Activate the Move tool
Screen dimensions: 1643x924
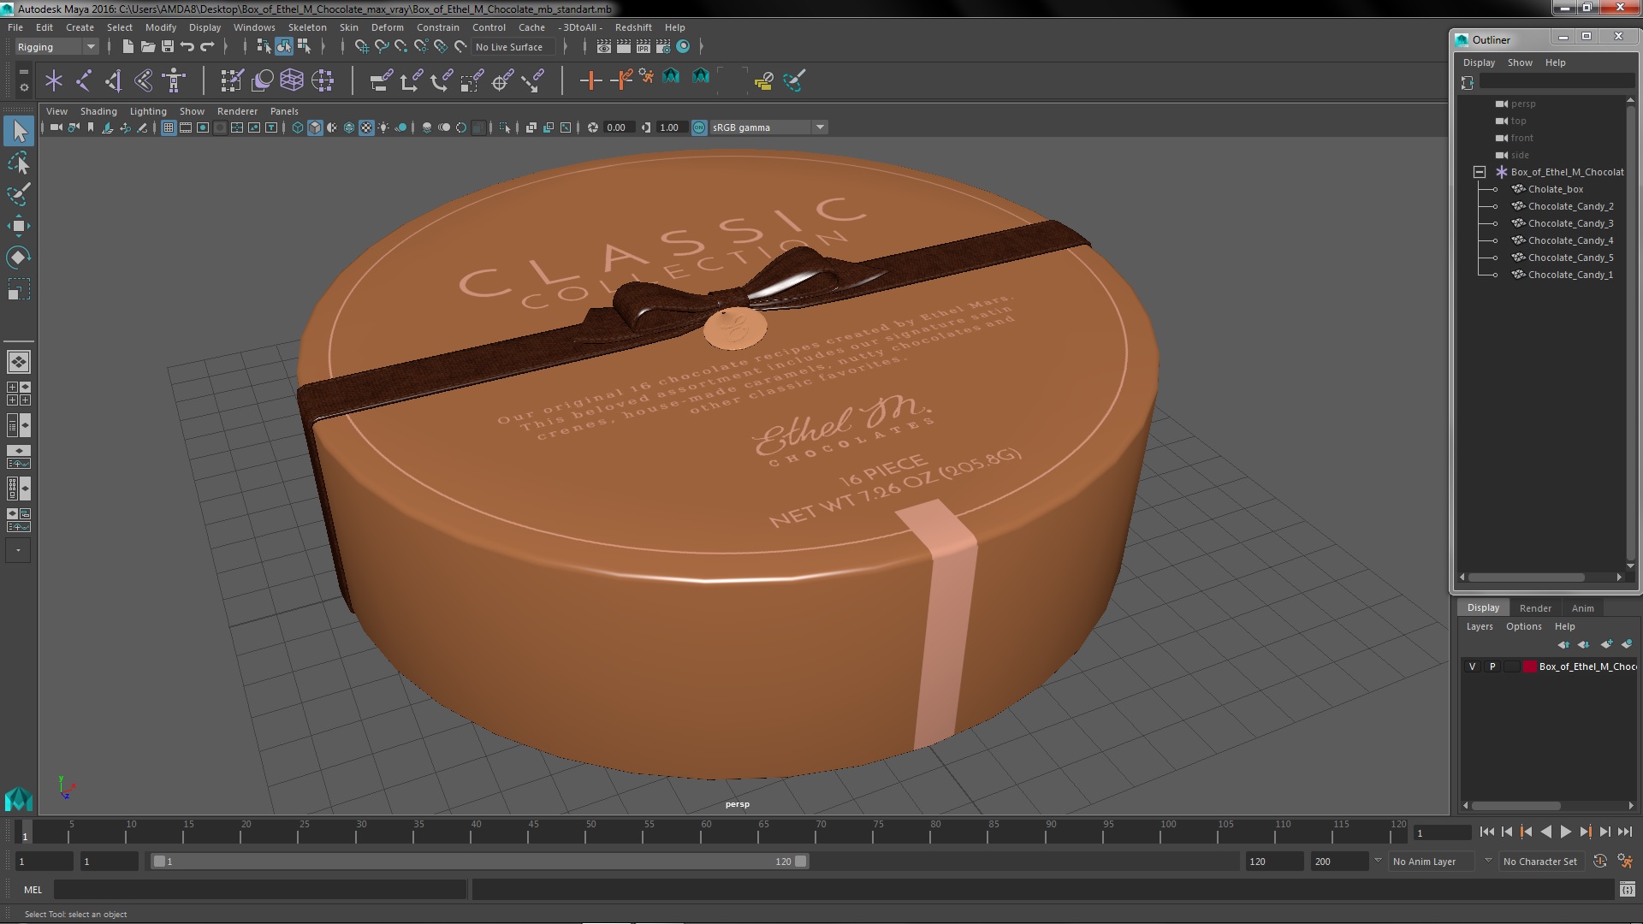point(19,226)
